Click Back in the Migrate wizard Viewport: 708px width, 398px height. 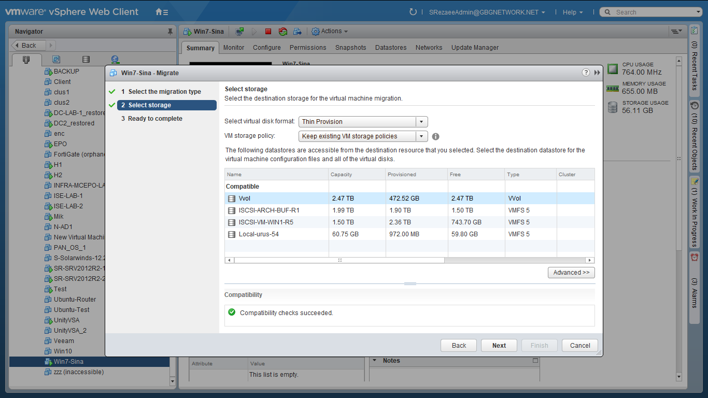[459, 346]
